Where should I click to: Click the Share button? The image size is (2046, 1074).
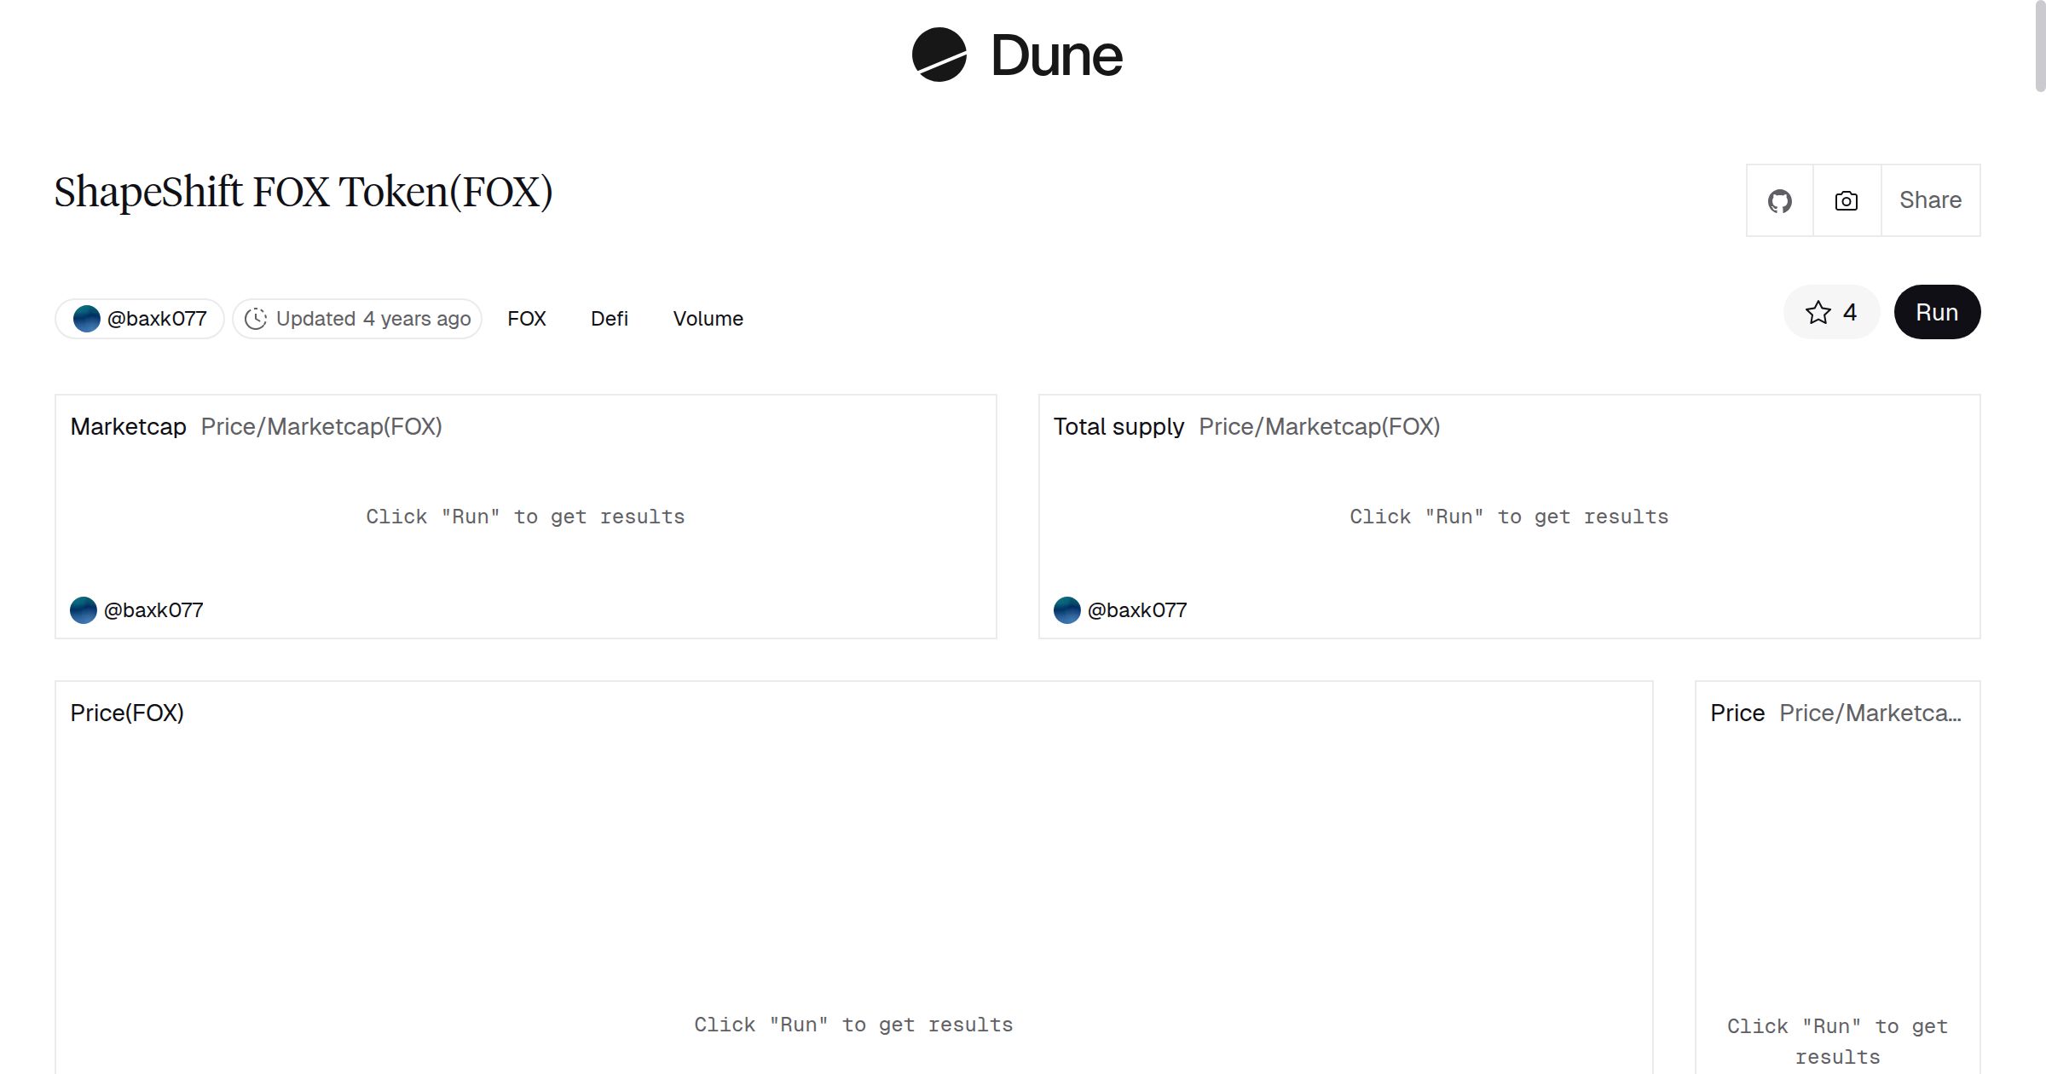tap(1930, 200)
